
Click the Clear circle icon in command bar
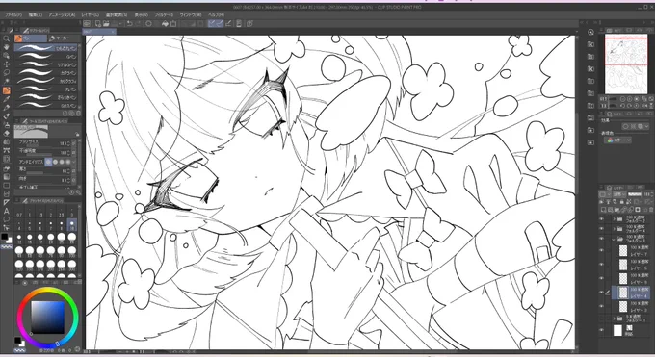pyautogui.click(x=148, y=24)
